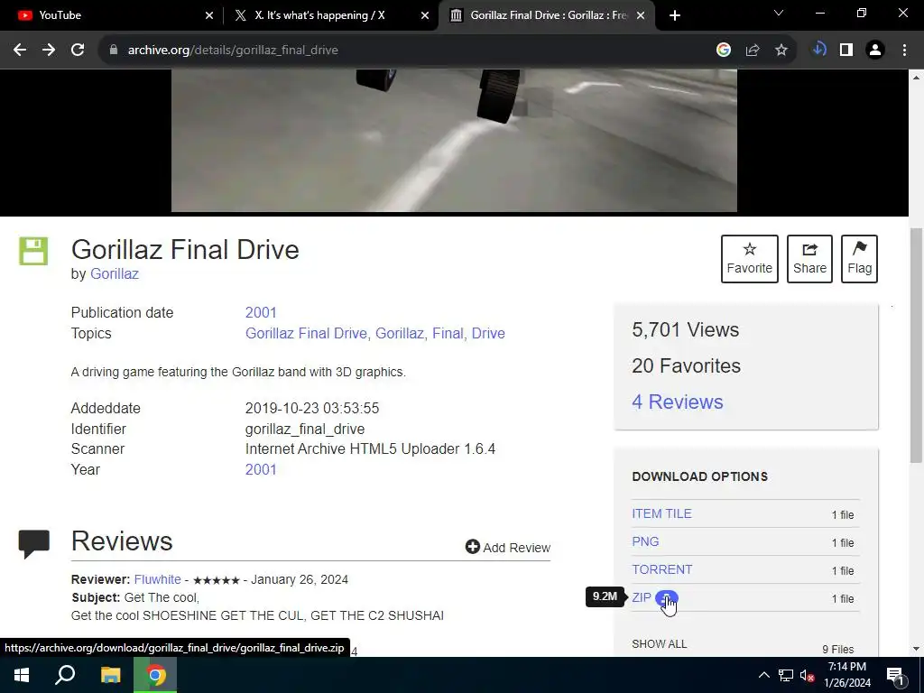Click the identifier 'gorillaz_final_drive' value
This screenshot has height=693, width=924.
pyautogui.click(x=305, y=429)
